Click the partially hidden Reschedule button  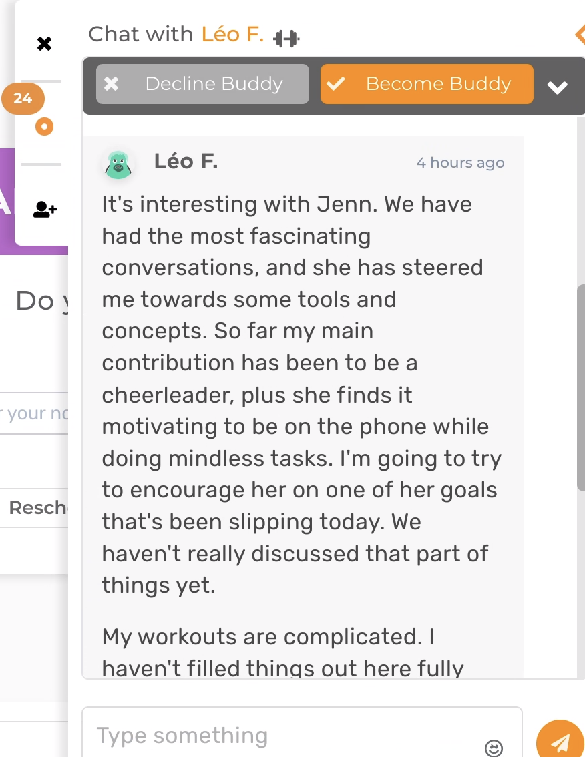click(x=37, y=508)
